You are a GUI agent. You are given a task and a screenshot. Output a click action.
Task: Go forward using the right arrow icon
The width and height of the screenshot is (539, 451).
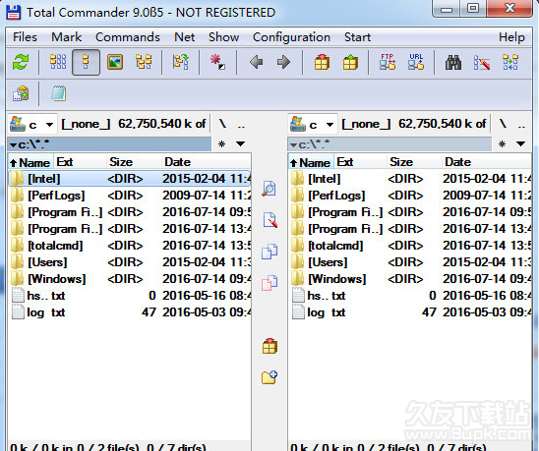coord(283,62)
